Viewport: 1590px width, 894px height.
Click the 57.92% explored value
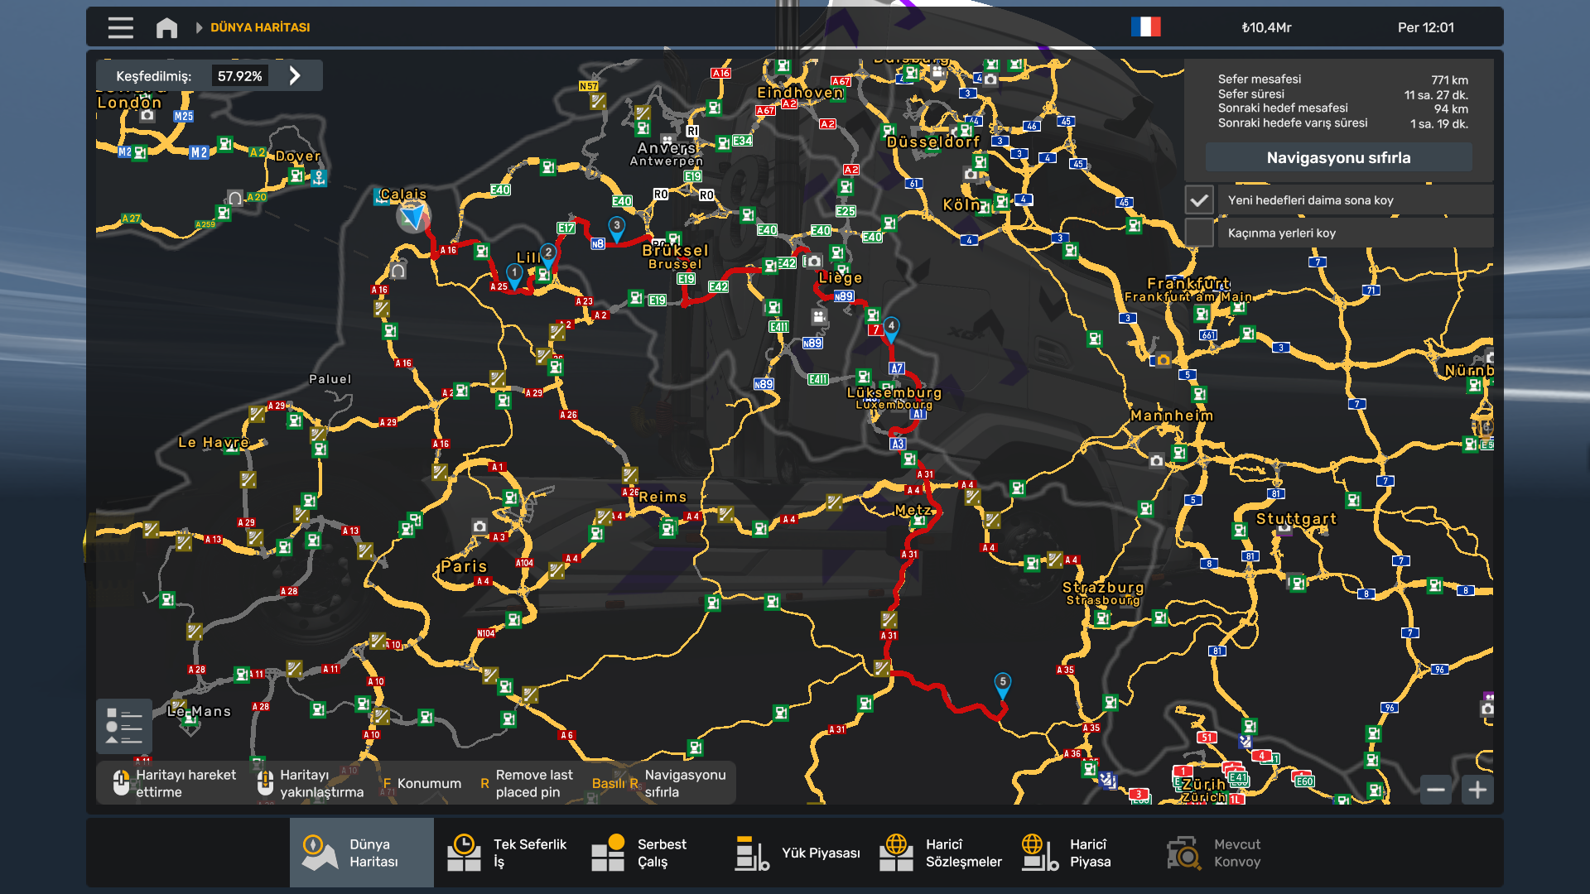coord(240,76)
